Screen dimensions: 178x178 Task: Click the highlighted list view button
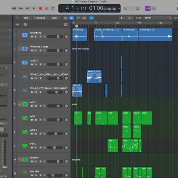(71, 18)
